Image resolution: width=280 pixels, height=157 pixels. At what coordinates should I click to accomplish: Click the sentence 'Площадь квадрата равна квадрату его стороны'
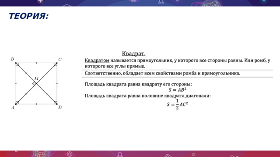pyautogui.click(x=138, y=84)
